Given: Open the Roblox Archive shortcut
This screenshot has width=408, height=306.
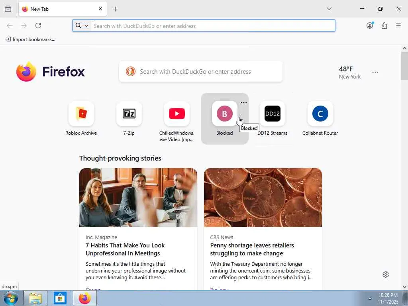Looking at the screenshot, I should coord(81,119).
